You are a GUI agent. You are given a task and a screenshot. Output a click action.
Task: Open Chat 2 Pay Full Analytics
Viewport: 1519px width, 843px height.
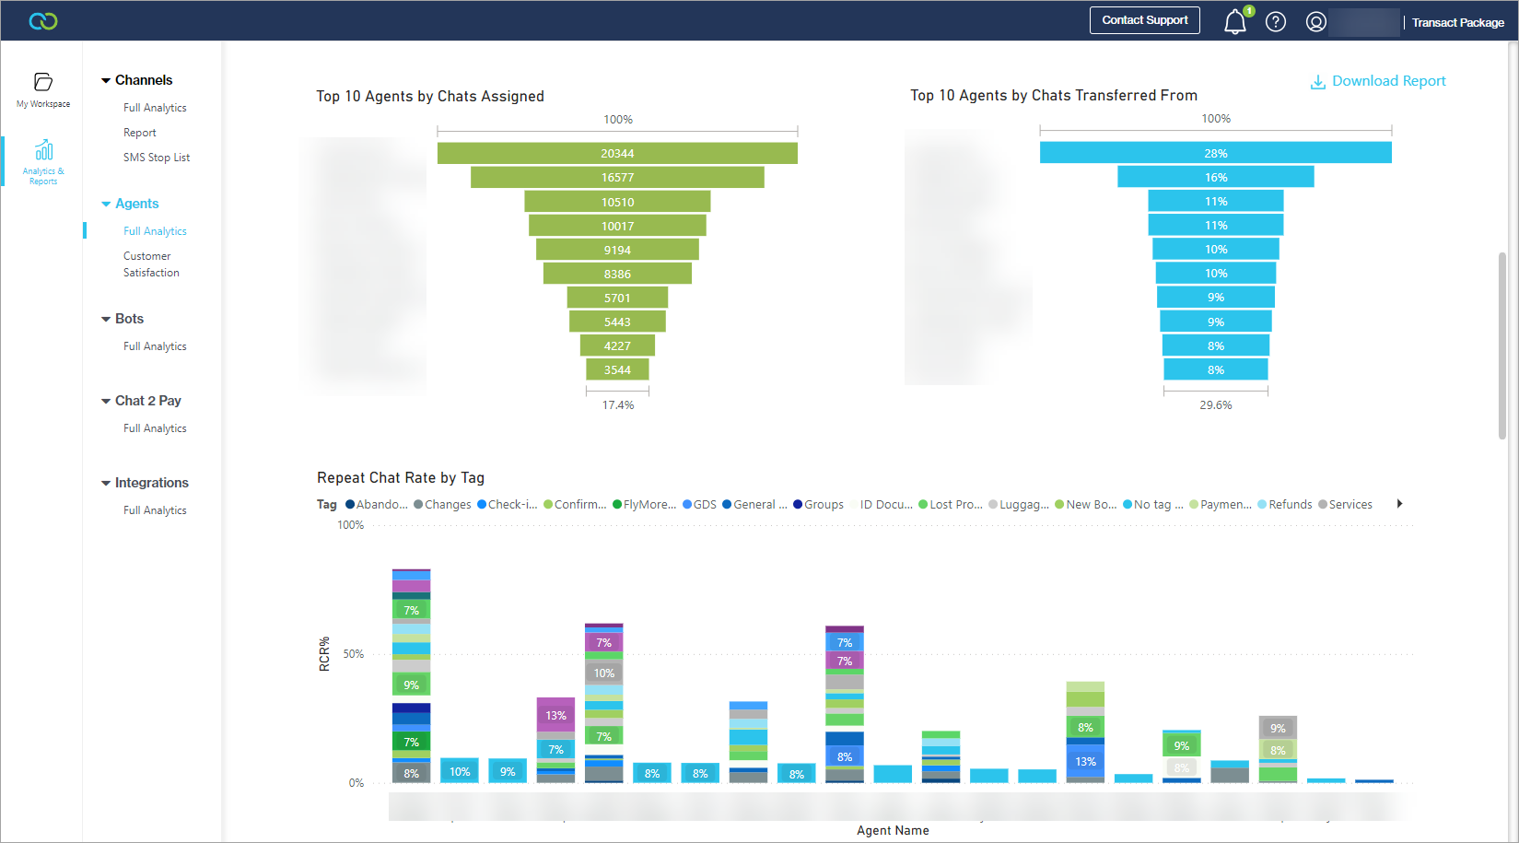click(155, 428)
